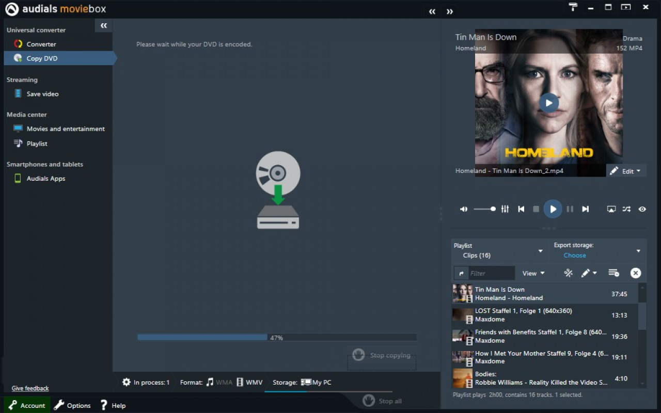Select the Tin Man Is Down playlist entry

click(545, 294)
